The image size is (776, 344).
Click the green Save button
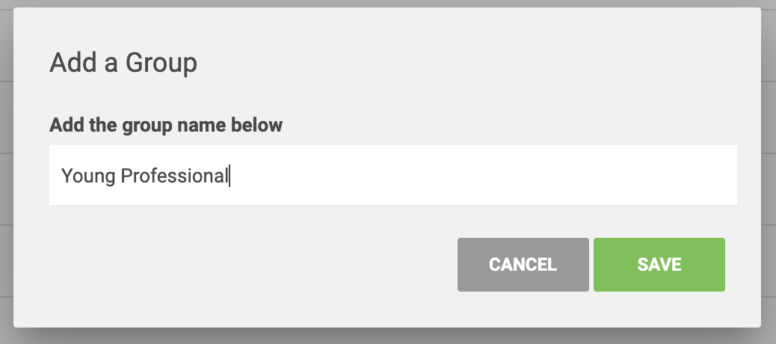pyautogui.click(x=659, y=265)
